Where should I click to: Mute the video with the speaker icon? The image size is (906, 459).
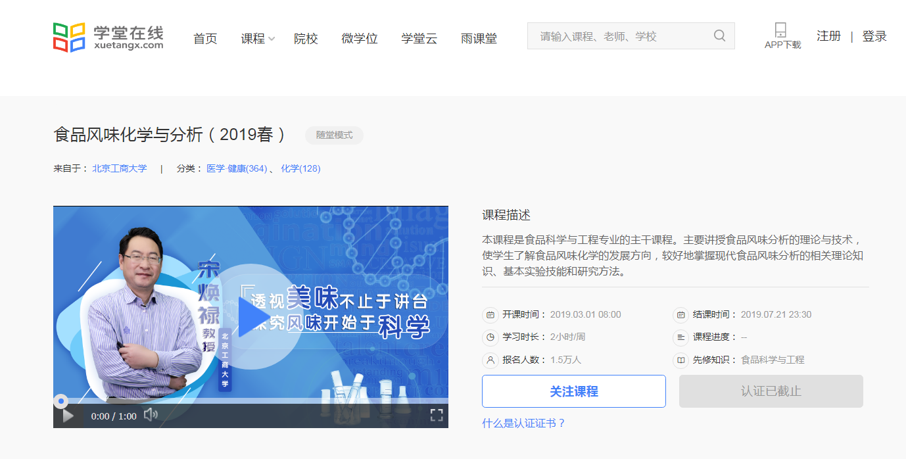pos(151,414)
